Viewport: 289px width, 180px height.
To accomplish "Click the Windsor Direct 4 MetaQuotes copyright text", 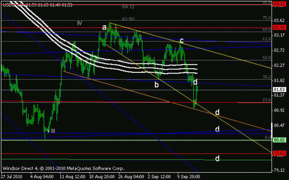I will pyautogui.click(x=63, y=168).
